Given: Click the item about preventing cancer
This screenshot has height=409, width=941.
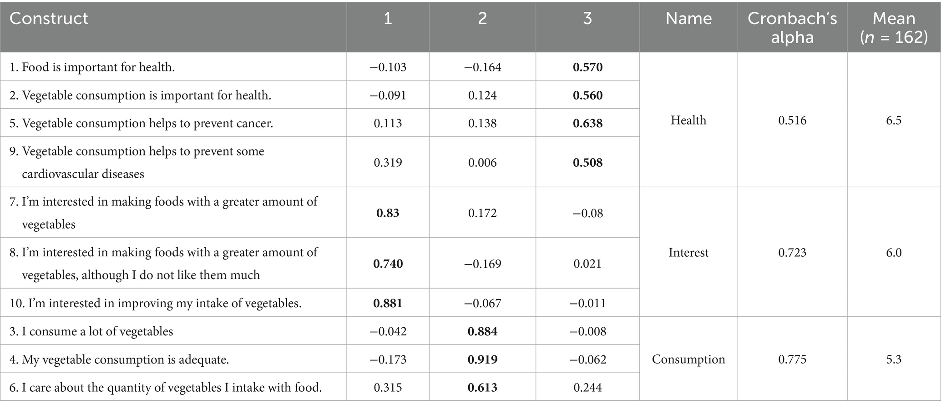Looking at the screenshot, I should [142, 123].
